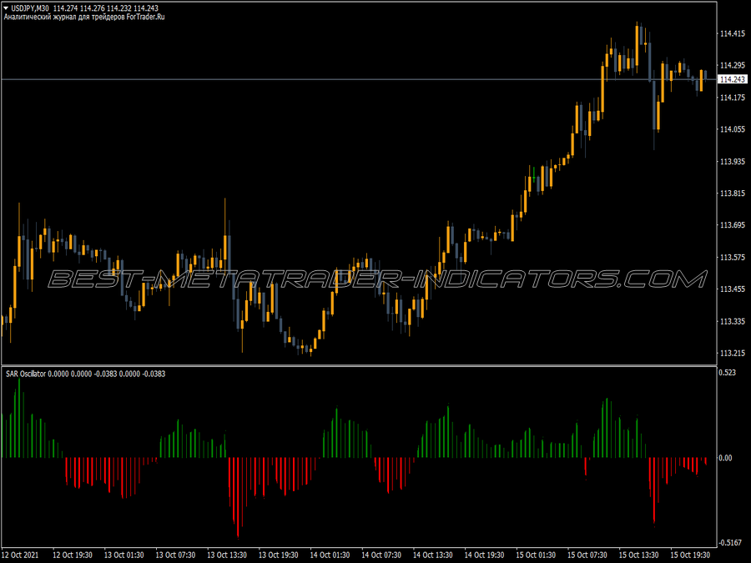The height and width of the screenshot is (563, 751).
Task: Click the USDJPY,M30 symbol title
Action: coord(30,8)
